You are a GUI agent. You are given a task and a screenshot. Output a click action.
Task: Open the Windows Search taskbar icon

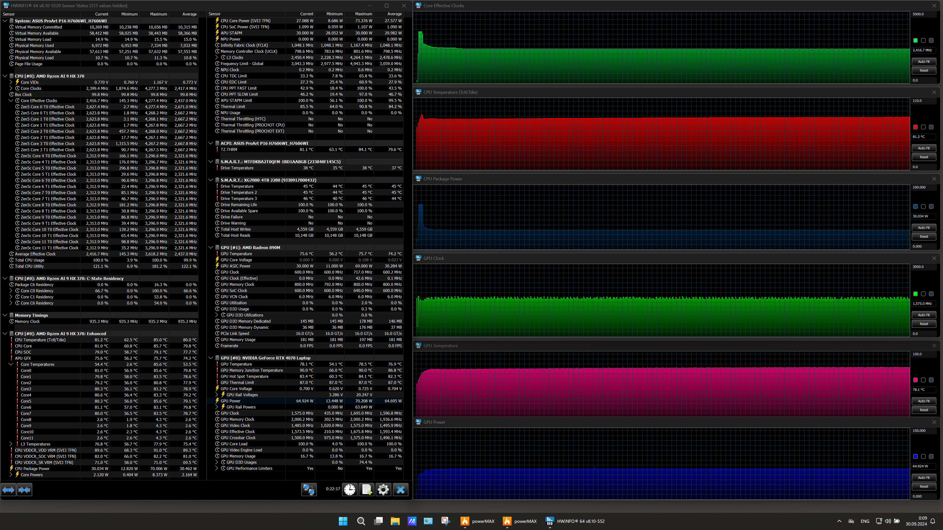click(x=361, y=521)
